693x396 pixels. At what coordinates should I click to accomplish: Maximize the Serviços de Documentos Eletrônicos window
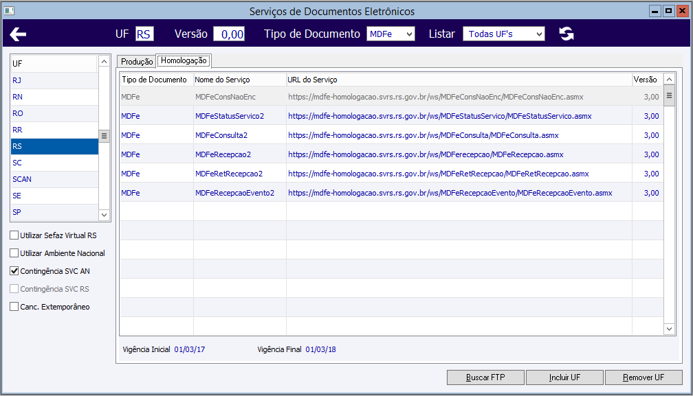(669, 11)
